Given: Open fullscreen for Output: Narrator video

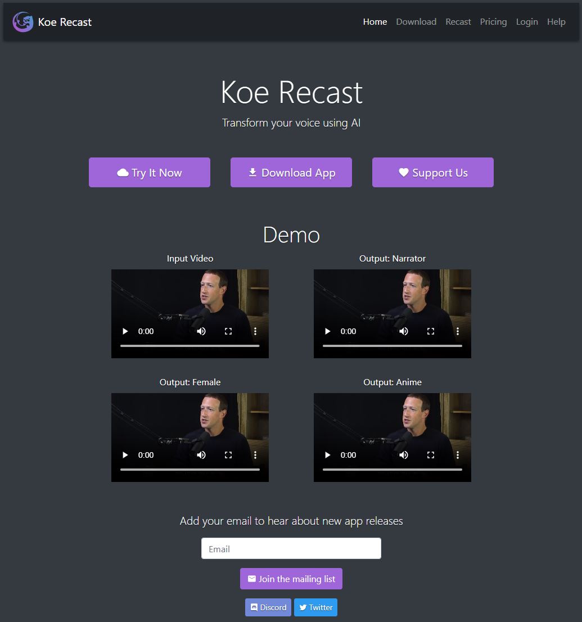Looking at the screenshot, I should click(430, 331).
